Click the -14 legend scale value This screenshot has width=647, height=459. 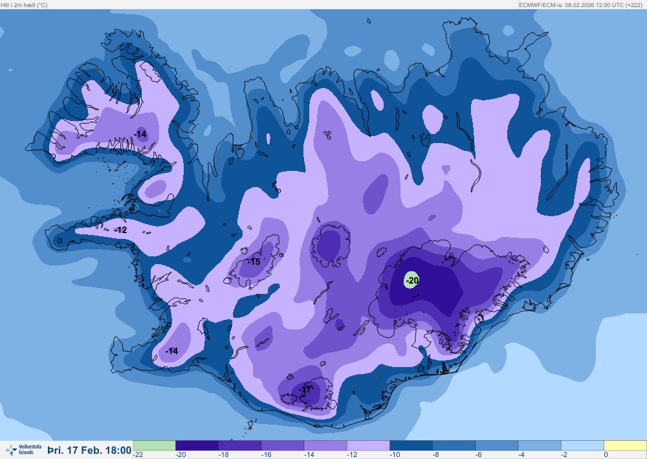[309, 454]
